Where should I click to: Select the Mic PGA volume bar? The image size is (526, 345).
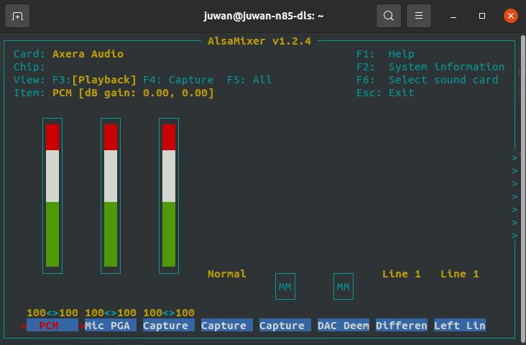[111, 195]
